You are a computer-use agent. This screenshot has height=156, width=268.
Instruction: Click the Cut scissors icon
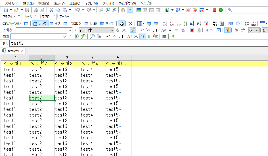click(x=51, y=10)
